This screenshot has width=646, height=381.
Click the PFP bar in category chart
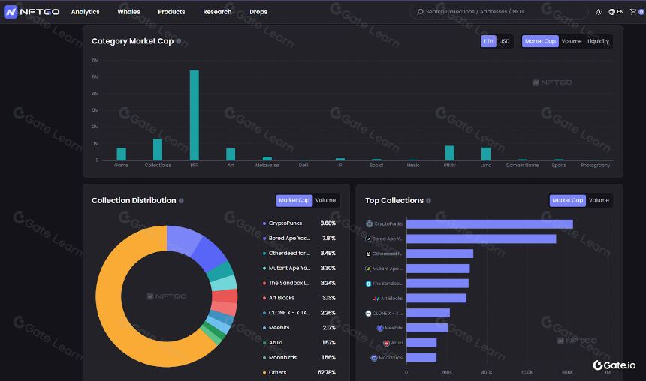pos(195,115)
